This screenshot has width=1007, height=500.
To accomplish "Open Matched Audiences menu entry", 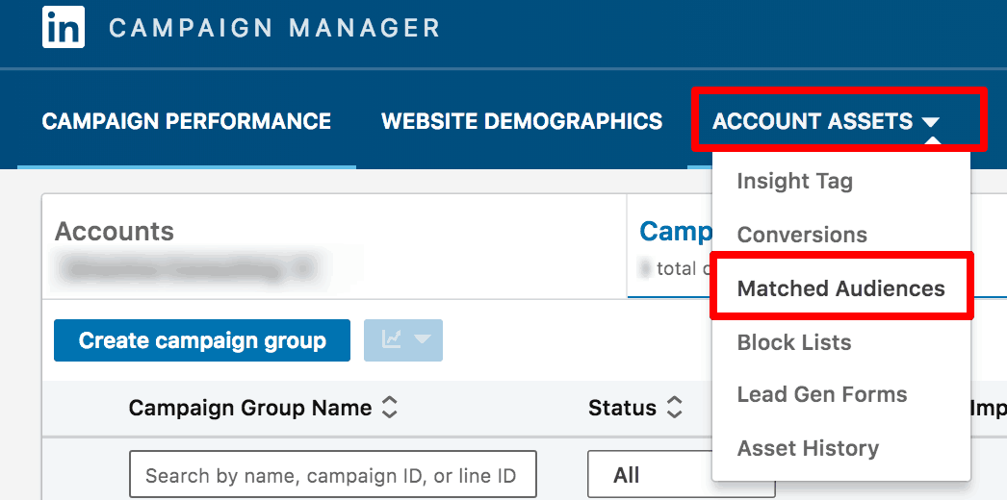I will pyautogui.click(x=841, y=288).
